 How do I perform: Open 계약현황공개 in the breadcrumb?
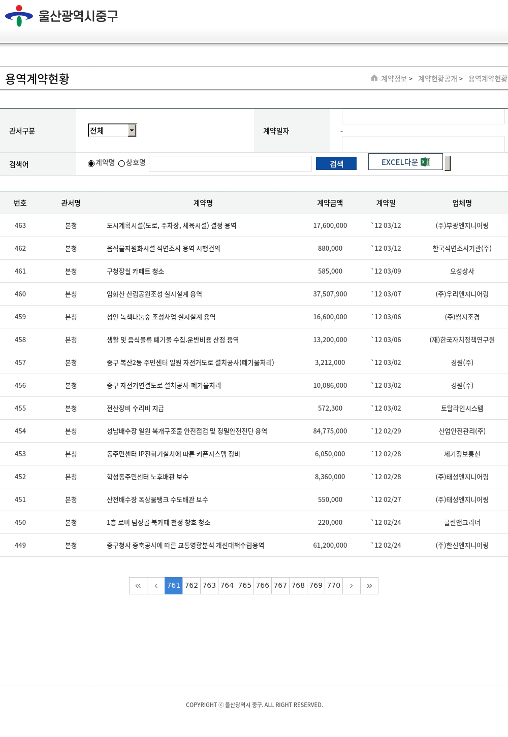click(x=437, y=79)
